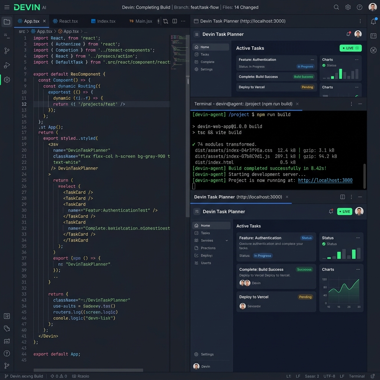
Task: Click the terminal vertical scrollbar
Action: point(364,176)
